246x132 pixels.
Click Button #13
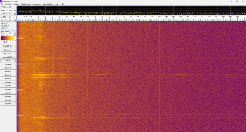pos(8,93)
